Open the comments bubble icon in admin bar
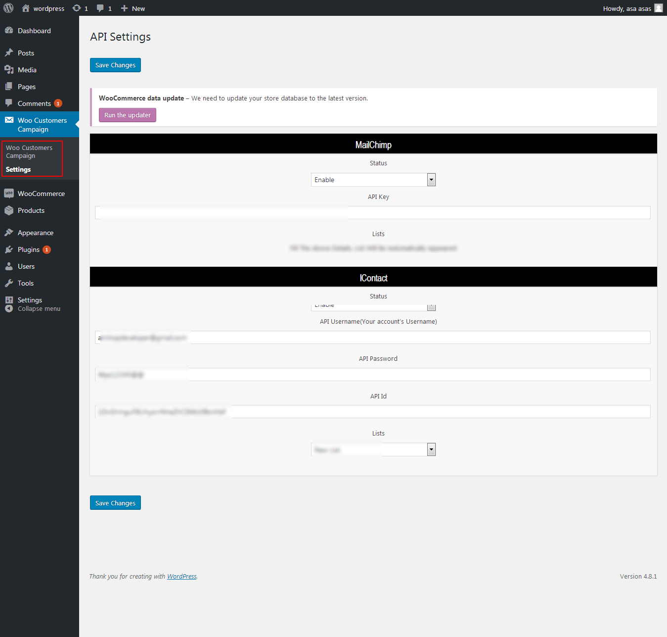 100,8
